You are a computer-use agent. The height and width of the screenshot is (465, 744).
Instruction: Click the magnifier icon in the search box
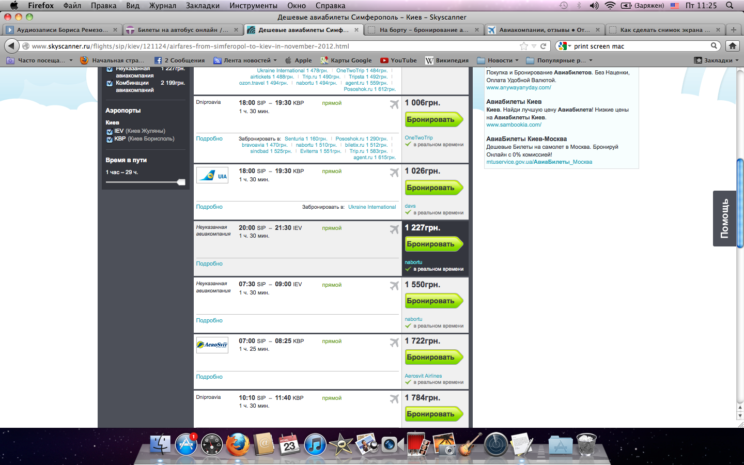point(714,46)
